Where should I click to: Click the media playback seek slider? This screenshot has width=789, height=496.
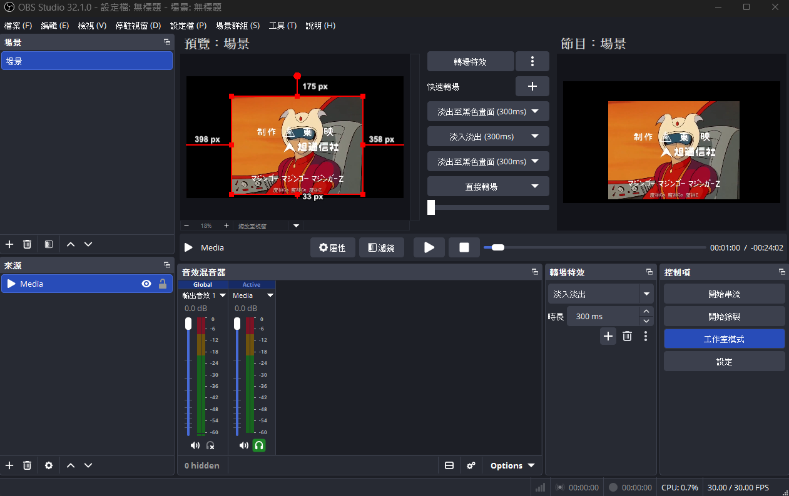click(594, 247)
